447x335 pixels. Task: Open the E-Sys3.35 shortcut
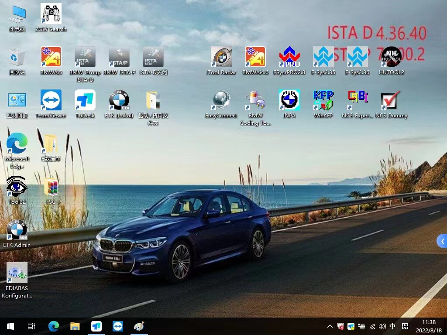click(x=323, y=61)
